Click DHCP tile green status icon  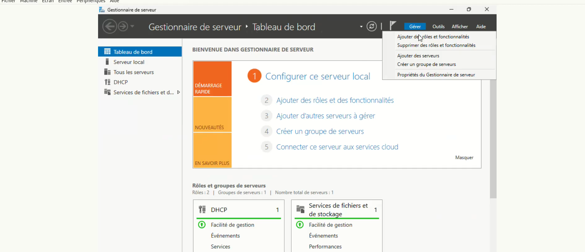(x=202, y=225)
